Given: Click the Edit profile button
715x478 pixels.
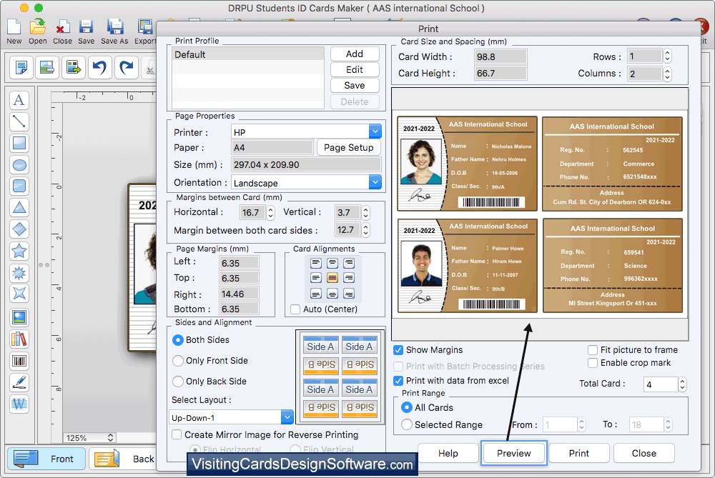Looking at the screenshot, I should pos(355,69).
